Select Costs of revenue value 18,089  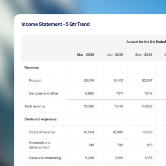(x=118, y=132)
